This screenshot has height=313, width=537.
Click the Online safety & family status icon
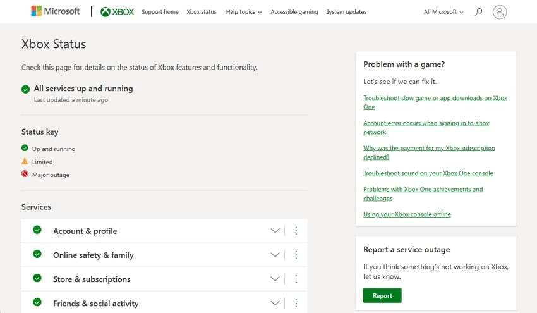37,254
